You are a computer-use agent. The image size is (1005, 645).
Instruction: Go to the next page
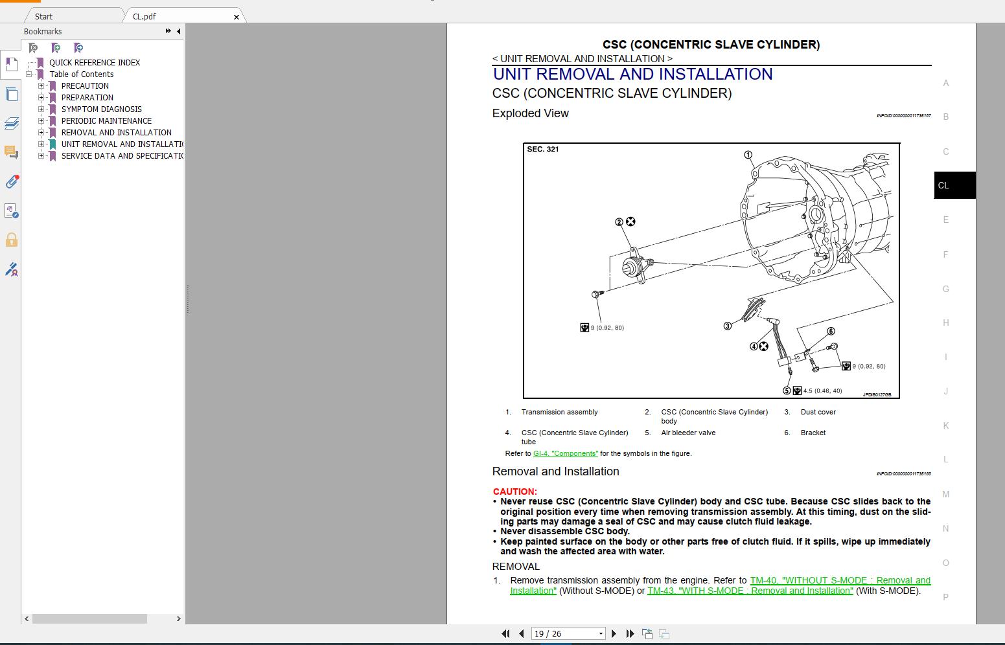614,634
